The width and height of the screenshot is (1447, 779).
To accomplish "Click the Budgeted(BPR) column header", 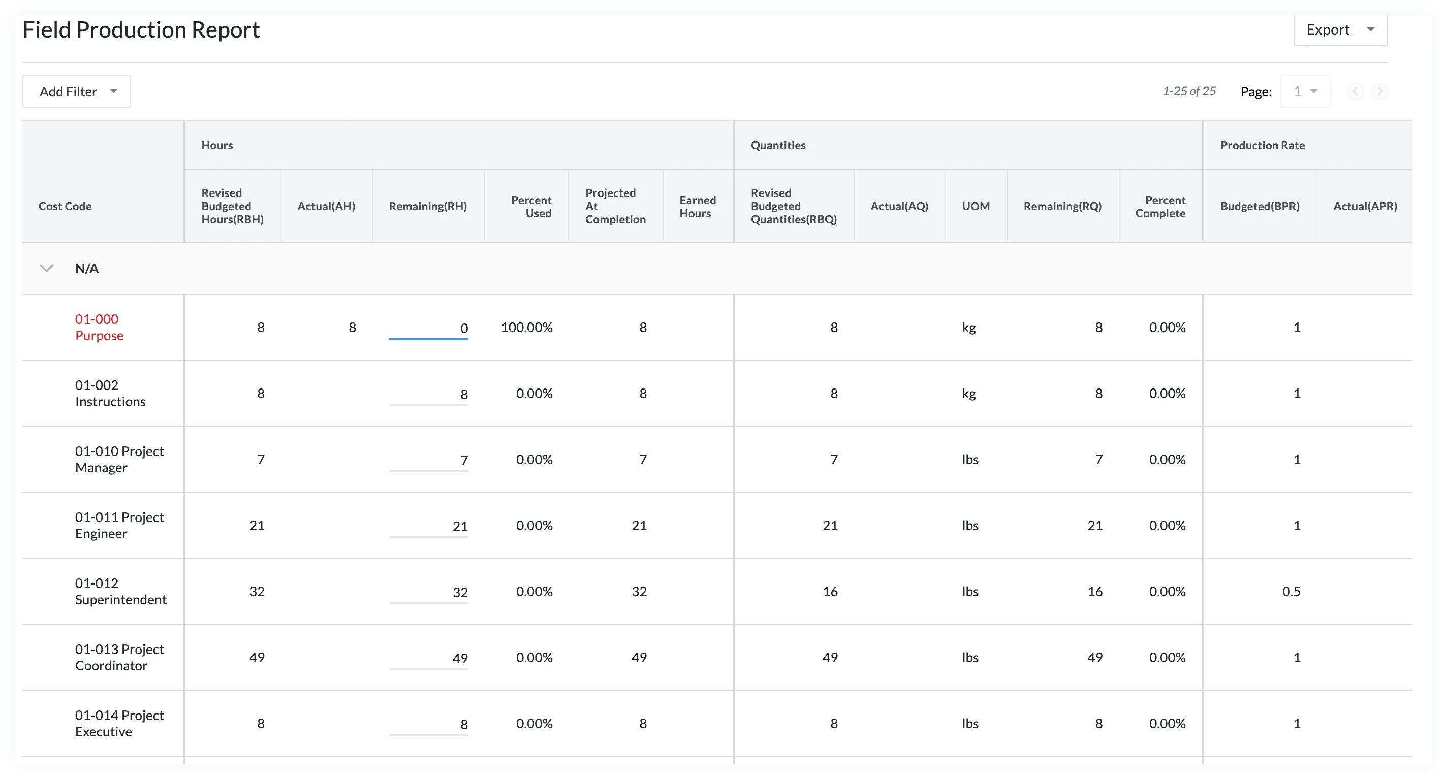I will click(1260, 206).
